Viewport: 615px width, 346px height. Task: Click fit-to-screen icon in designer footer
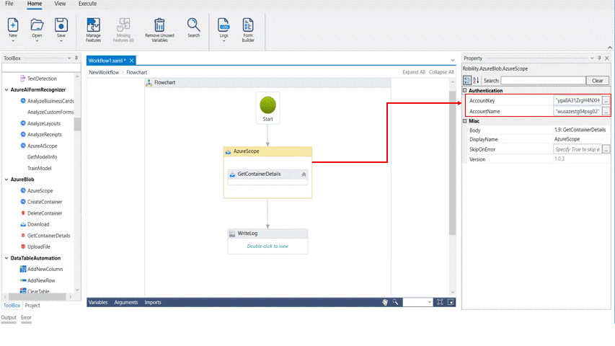[x=441, y=303]
